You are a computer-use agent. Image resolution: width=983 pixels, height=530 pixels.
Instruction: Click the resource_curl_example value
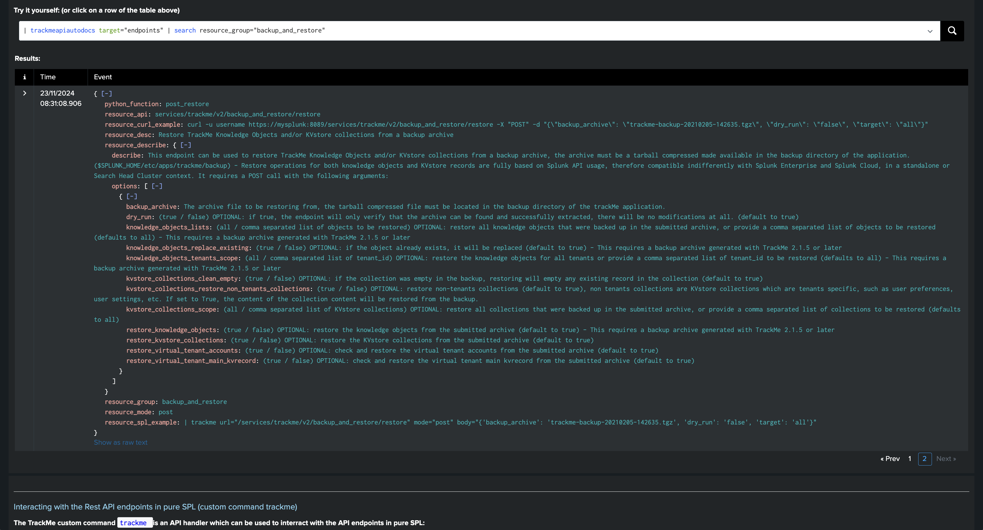557,125
